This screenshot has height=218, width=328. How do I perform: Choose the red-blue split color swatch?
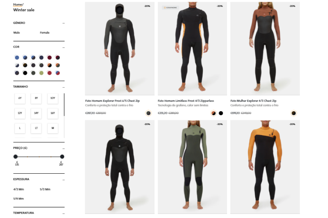click(x=58, y=73)
